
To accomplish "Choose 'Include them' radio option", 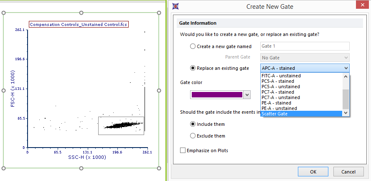I will coord(193,124).
